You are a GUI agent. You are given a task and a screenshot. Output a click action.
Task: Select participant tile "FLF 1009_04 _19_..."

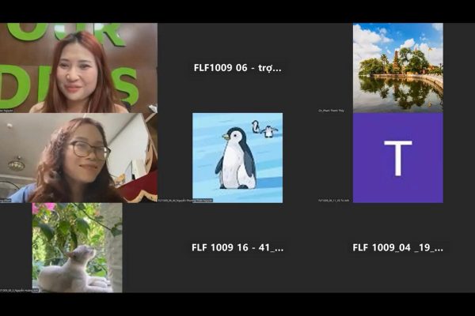click(x=397, y=247)
